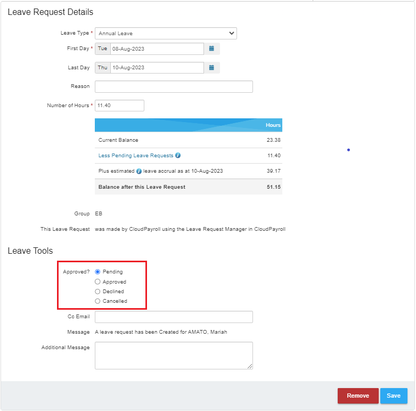This screenshot has height=411, width=416.
Task: Click the Group value EB
Action: coord(99,214)
